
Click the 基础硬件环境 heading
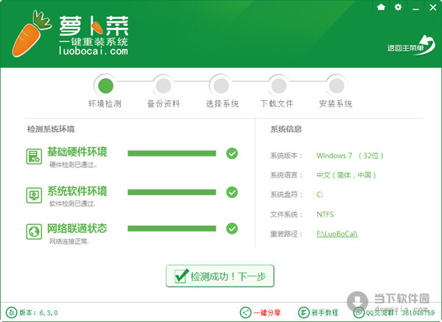(x=77, y=152)
